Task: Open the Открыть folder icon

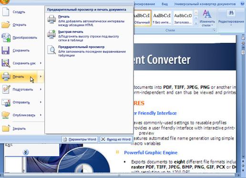Action: [x=6, y=25]
